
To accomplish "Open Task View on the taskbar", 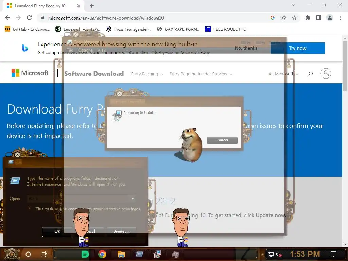I will point(45,254).
